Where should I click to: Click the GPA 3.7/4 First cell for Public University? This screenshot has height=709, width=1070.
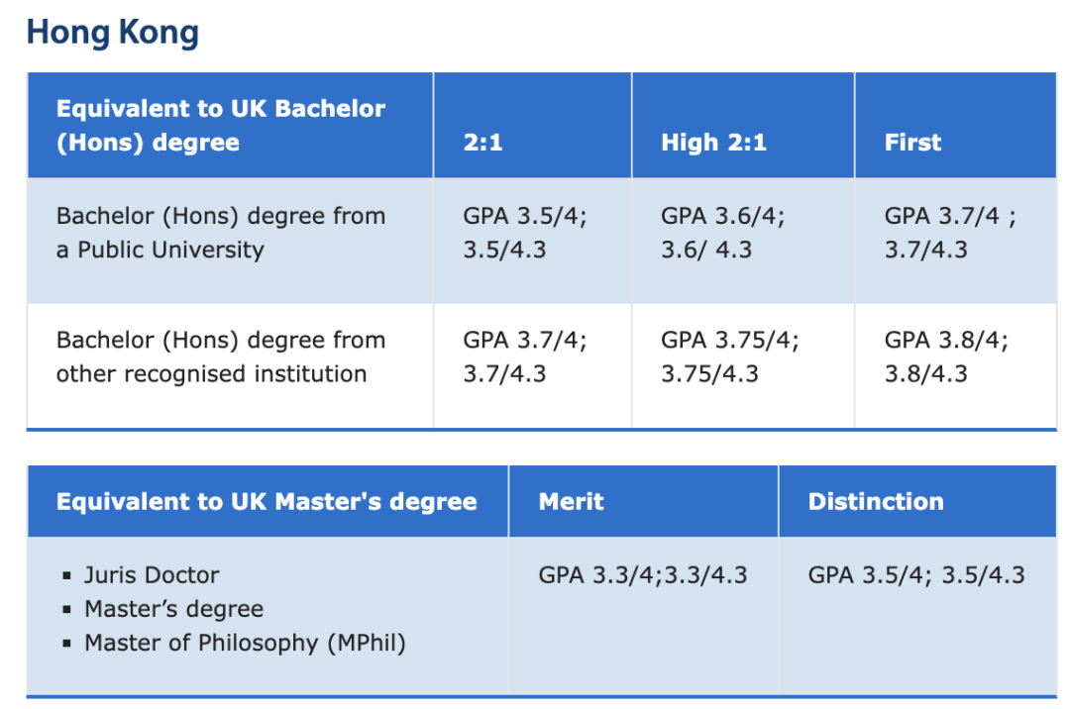[955, 241]
